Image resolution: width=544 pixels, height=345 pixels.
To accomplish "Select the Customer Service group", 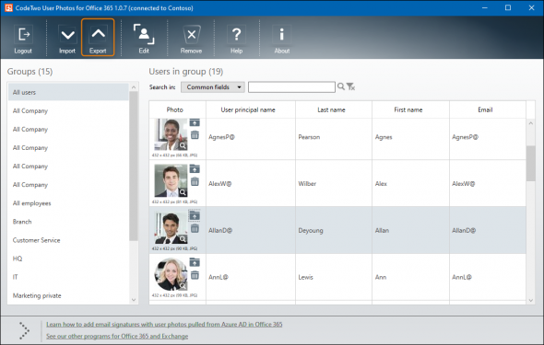I will [68, 240].
